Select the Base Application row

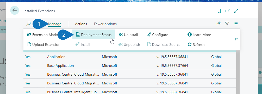tap(129, 66)
